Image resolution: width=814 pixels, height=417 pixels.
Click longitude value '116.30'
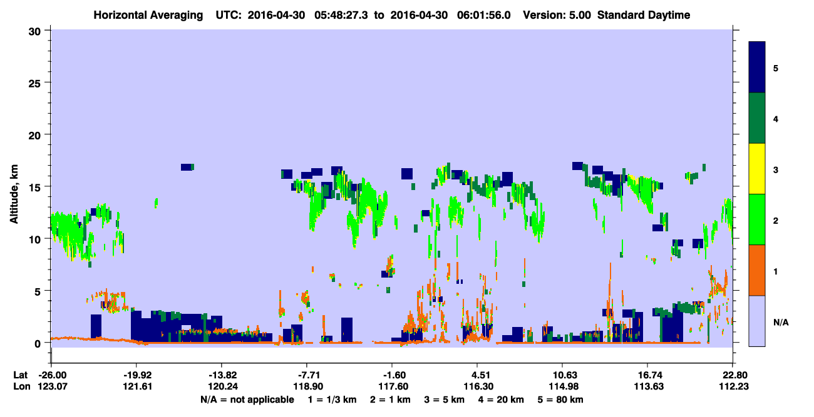[x=478, y=386]
